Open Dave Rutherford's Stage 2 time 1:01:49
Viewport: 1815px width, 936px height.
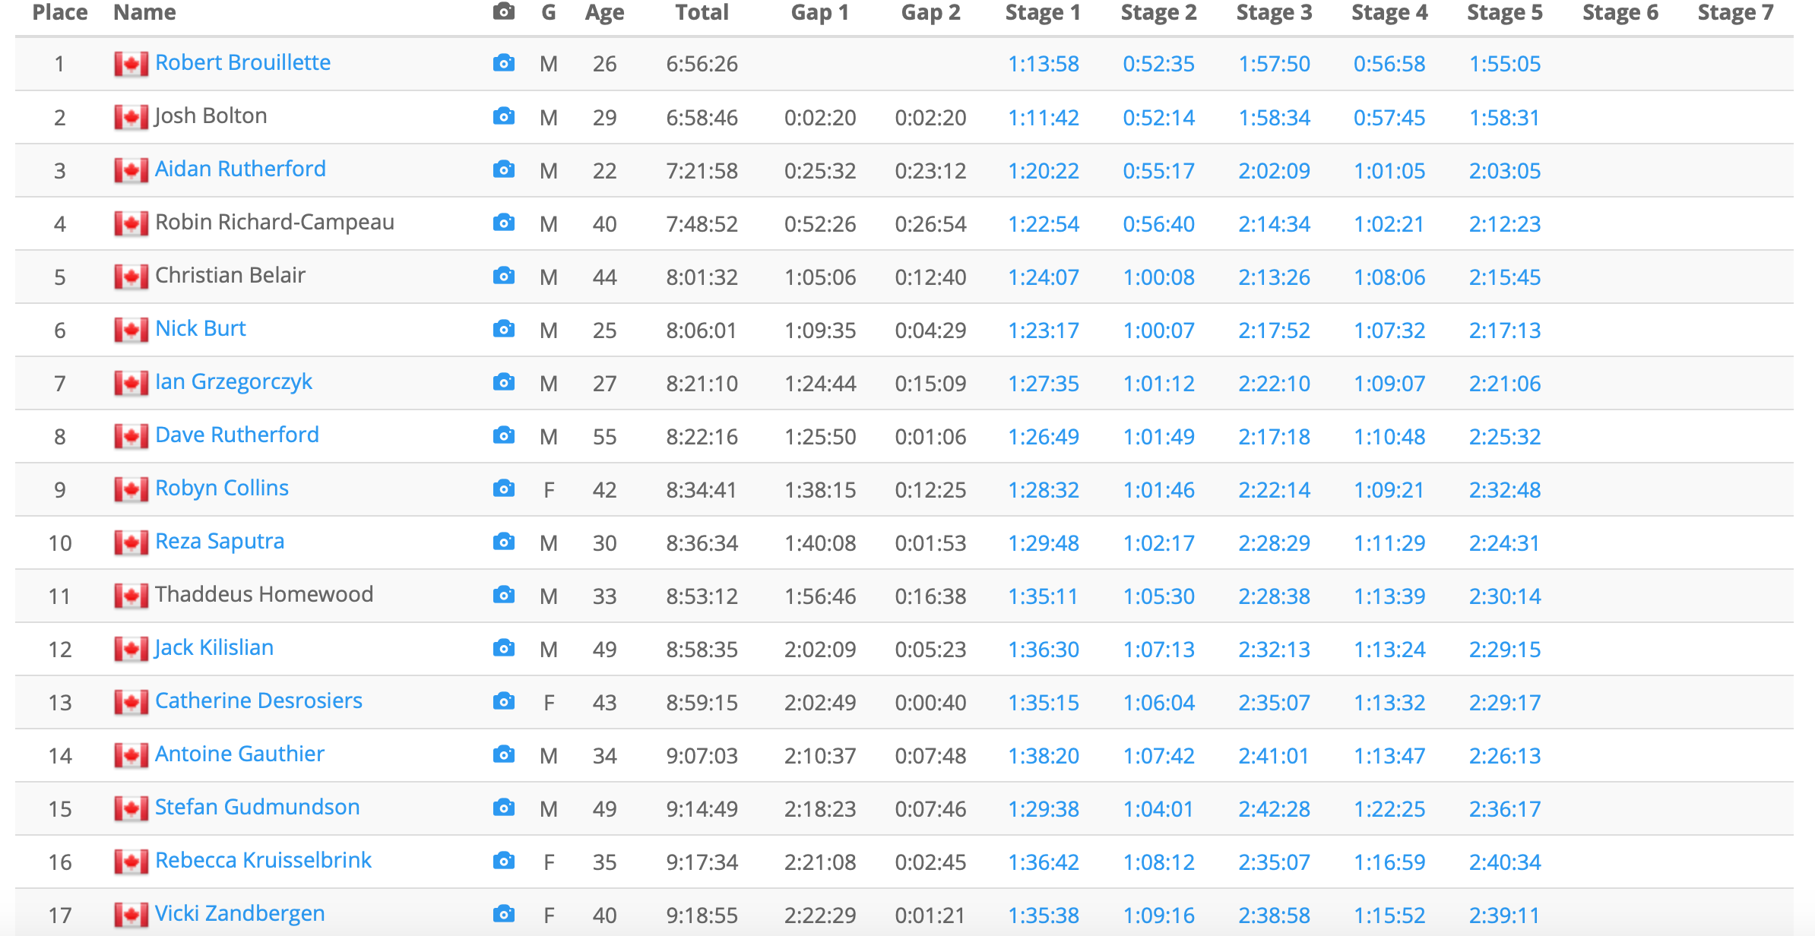[x=1158, y=437]
